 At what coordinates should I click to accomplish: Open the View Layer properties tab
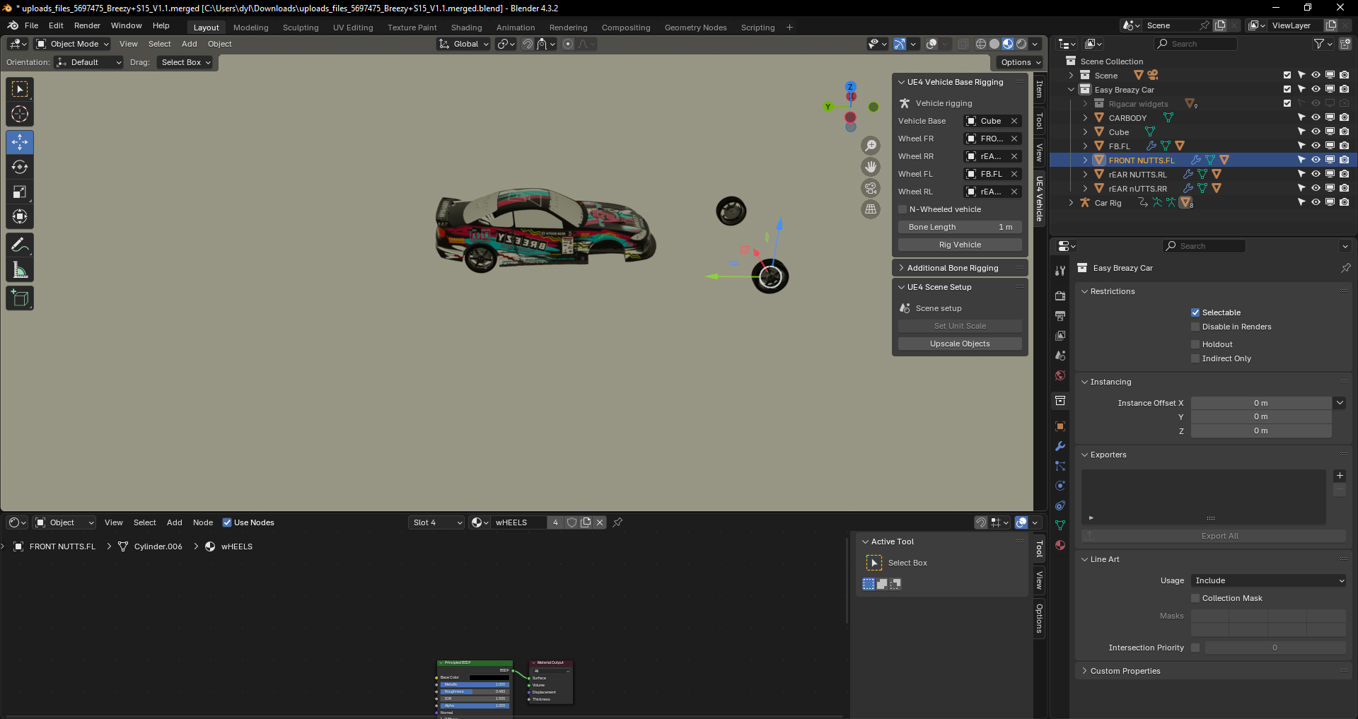tap(1060, 336)
